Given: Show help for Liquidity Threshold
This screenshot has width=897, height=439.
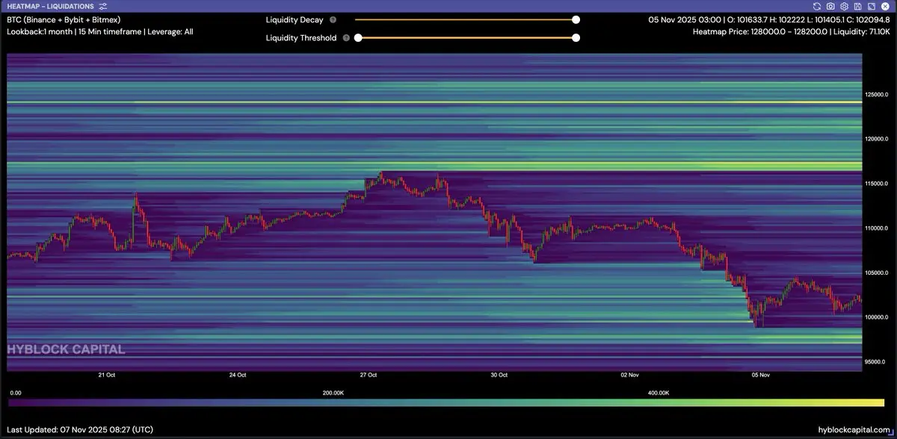Looking at the screenshot, I should tap(346, 37).
